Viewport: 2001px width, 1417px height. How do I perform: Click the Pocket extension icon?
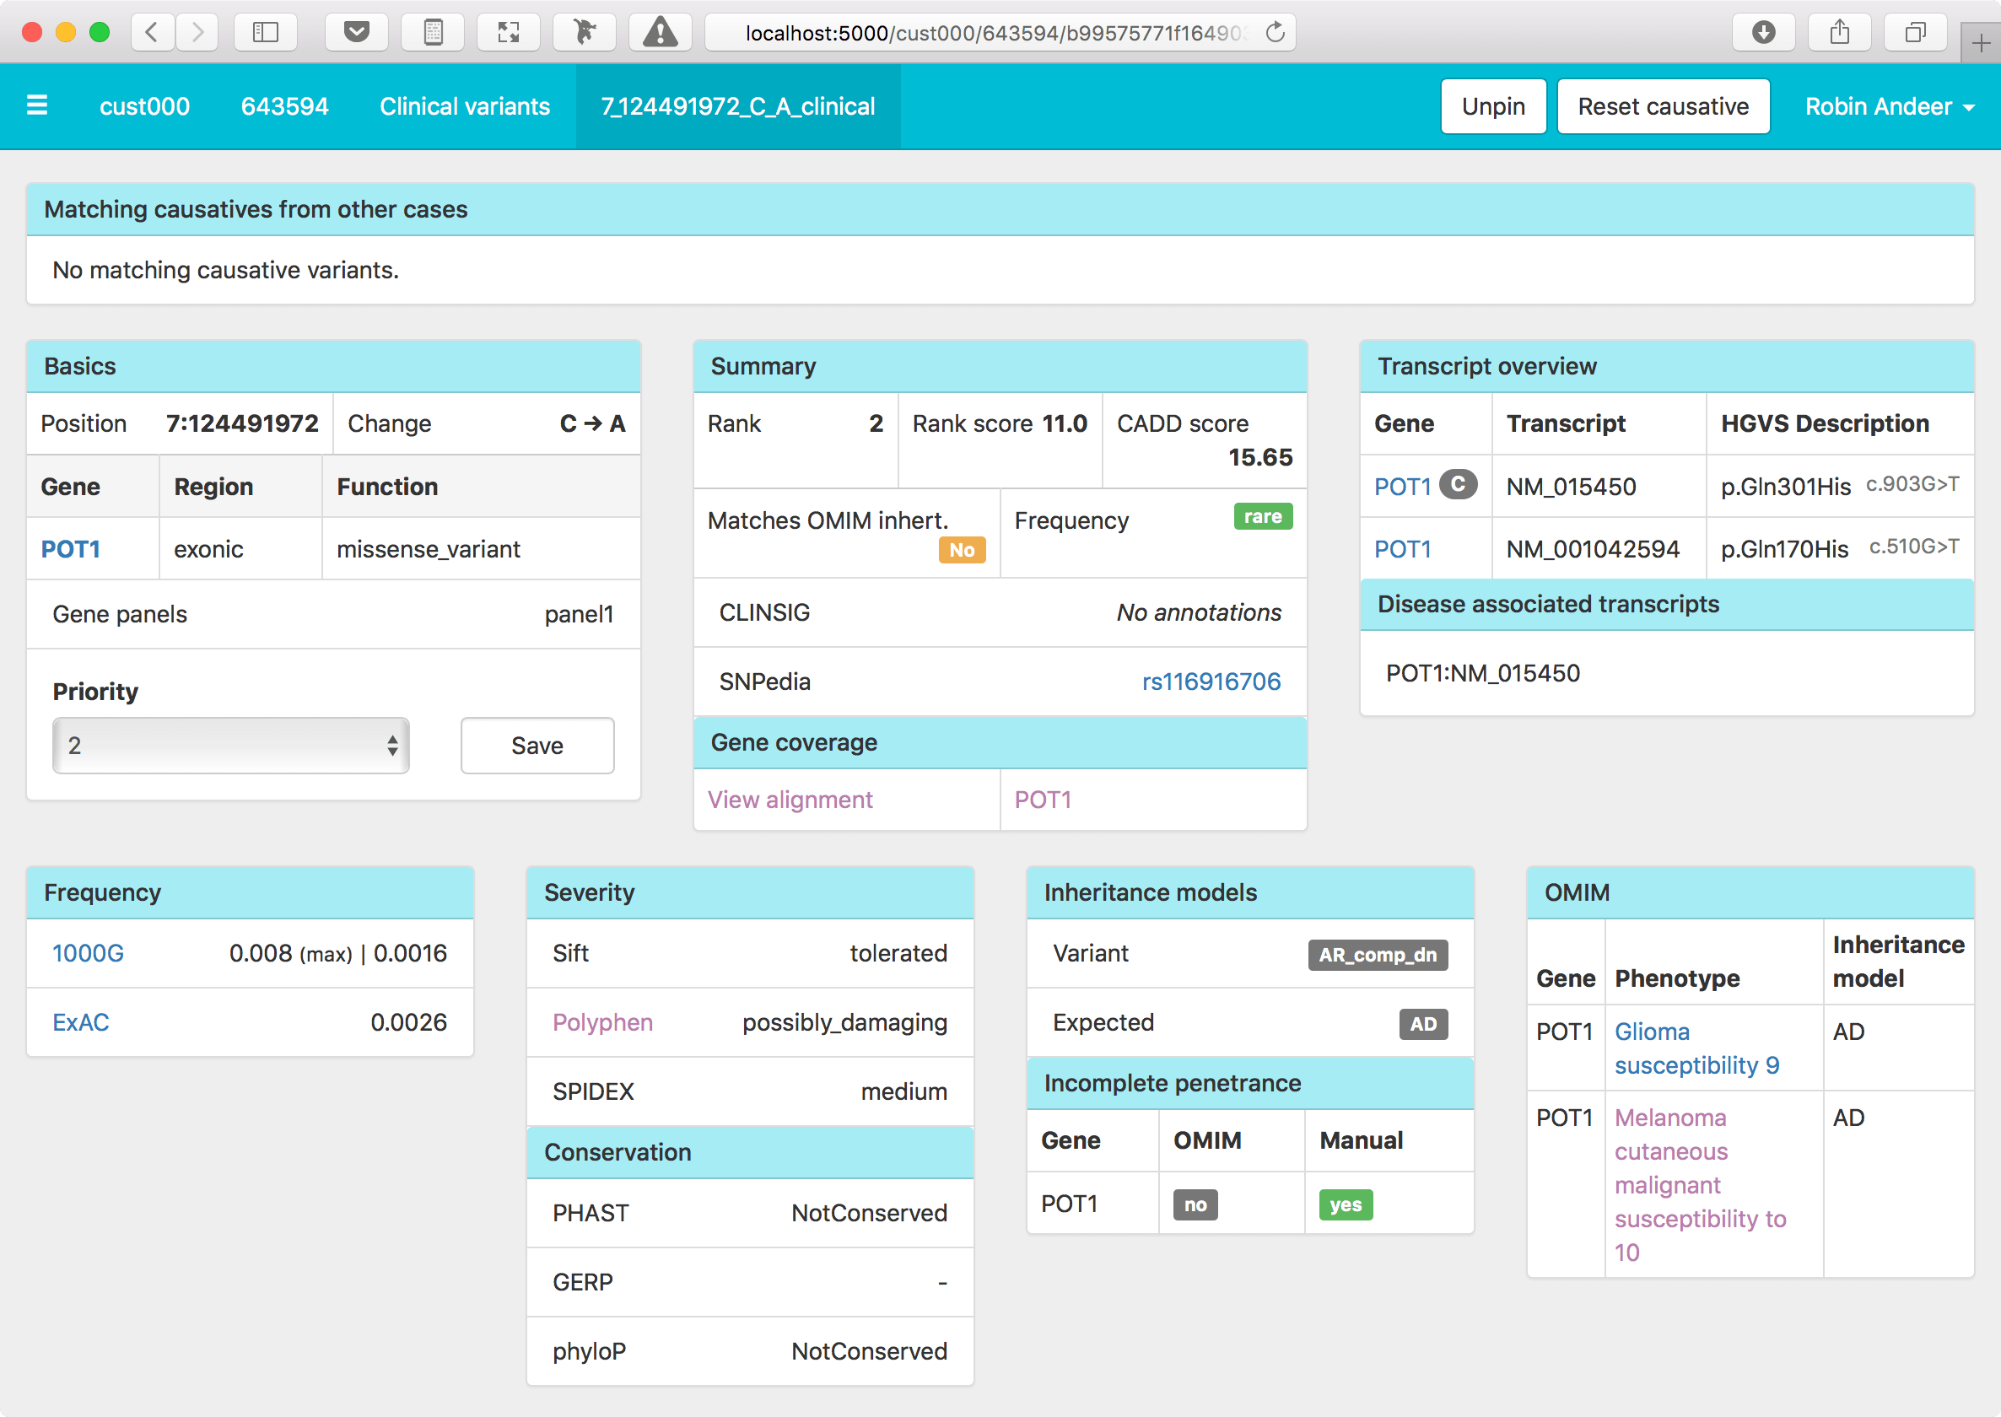coord(356,32)
